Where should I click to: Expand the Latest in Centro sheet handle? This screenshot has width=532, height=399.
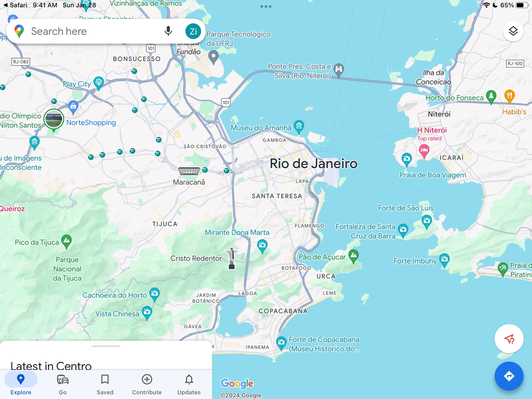106,346
